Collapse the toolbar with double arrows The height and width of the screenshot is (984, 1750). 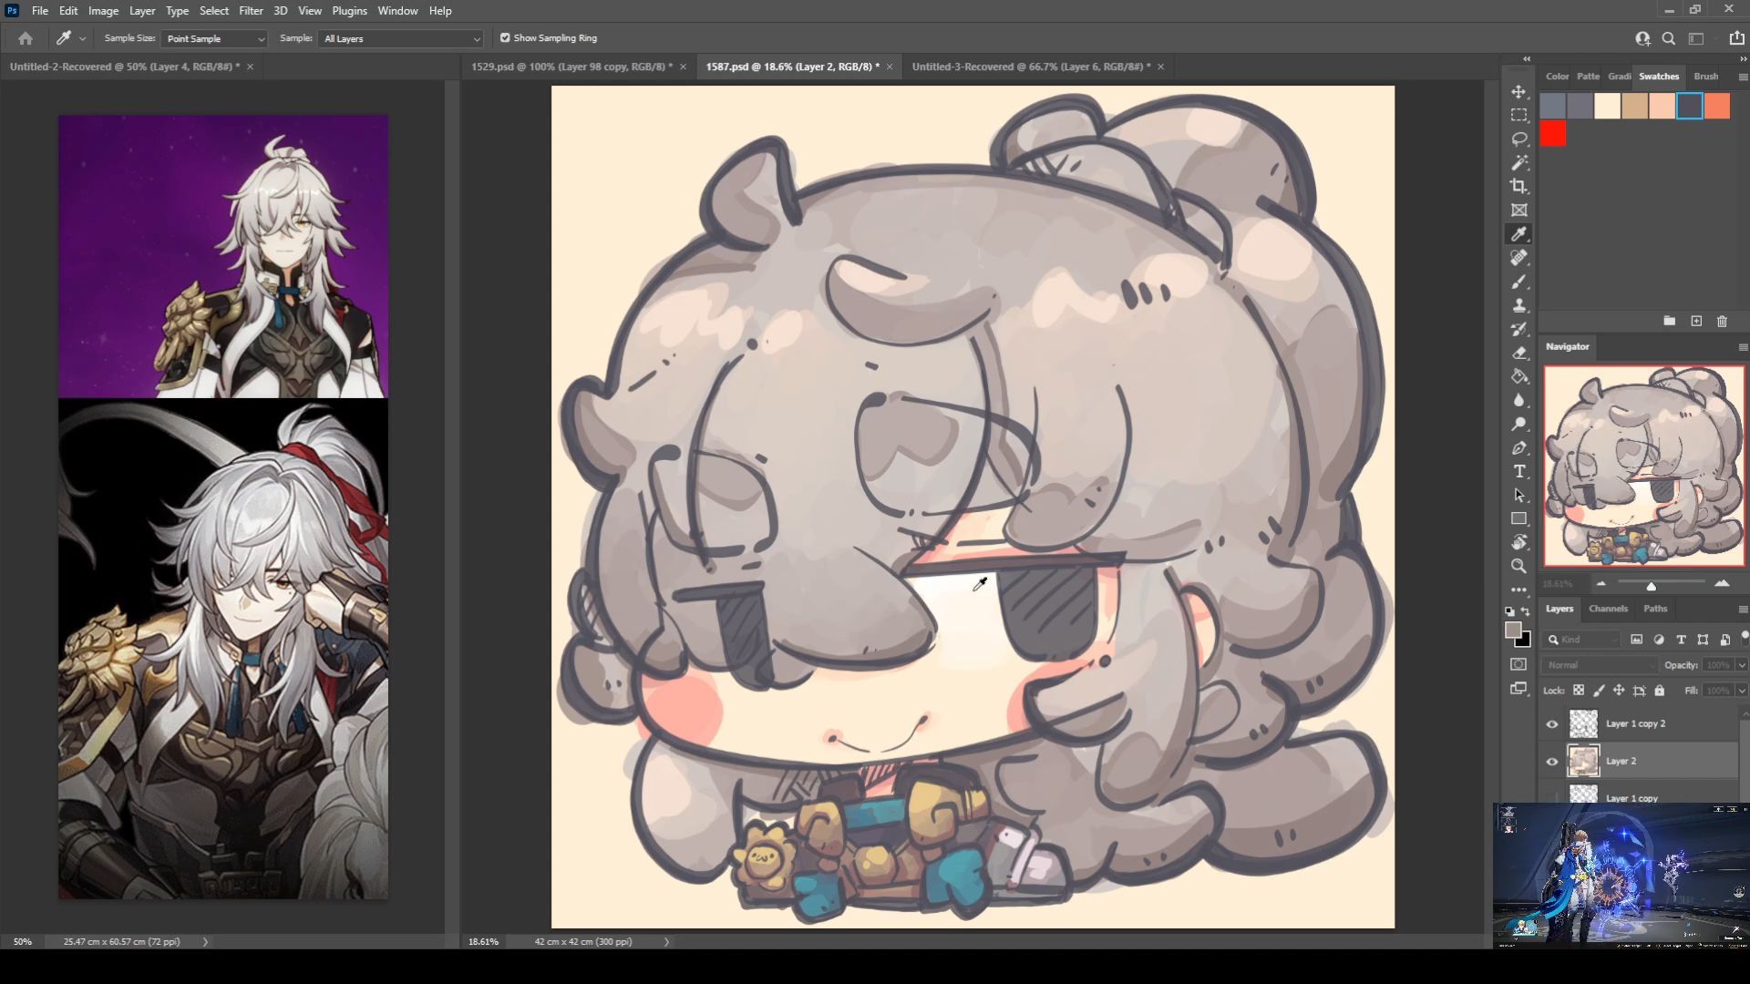pyautogui.click(x=1526, y=58)
